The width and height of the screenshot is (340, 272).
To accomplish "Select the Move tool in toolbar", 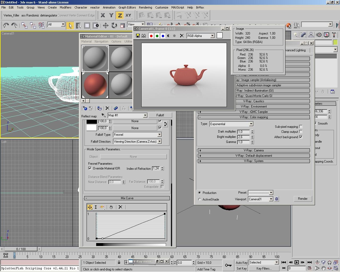I will [x=105, y=25].
